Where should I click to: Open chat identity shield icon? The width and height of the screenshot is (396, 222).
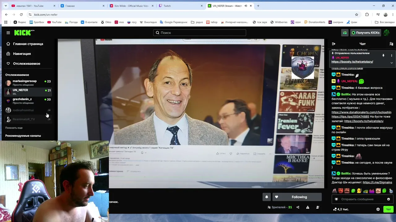(x=336, y=199)
